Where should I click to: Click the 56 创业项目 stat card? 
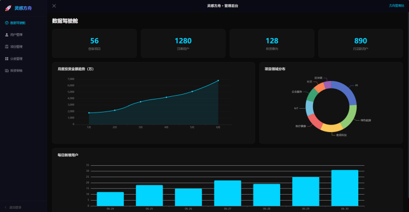(94, 43)
